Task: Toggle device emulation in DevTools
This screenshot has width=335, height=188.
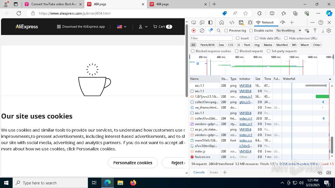Action: pos(202,22)
